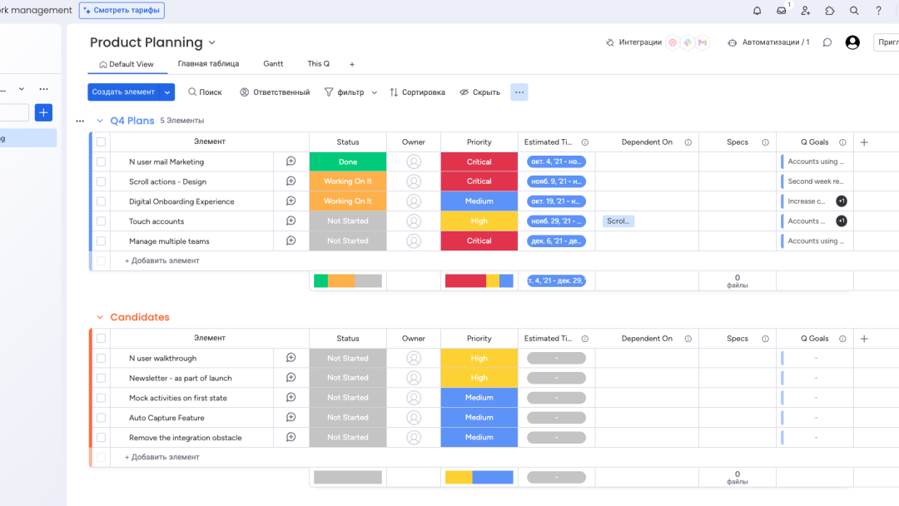Switch to the Gantt tab
The width and height of the screenshot is (899, 506).
tap(273, 64)
